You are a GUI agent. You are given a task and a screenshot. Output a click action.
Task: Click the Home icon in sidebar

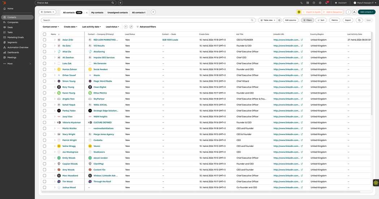click(x=5, y=8)
